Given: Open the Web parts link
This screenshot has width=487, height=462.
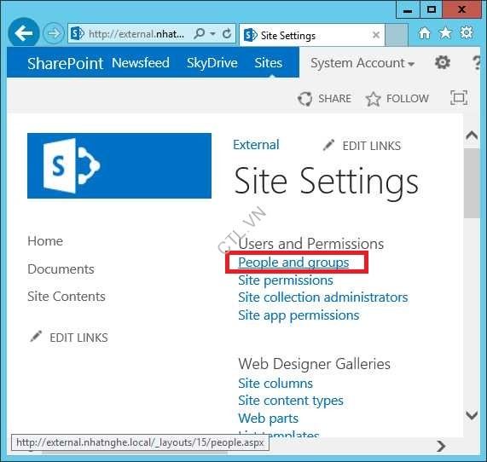Looking at the screenshot, I should pyautogui.click(x=269, y=419).
